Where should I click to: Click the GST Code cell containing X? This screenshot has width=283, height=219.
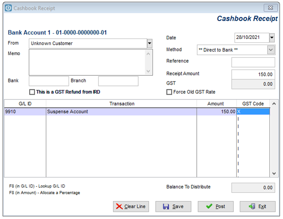click(253, 112)
